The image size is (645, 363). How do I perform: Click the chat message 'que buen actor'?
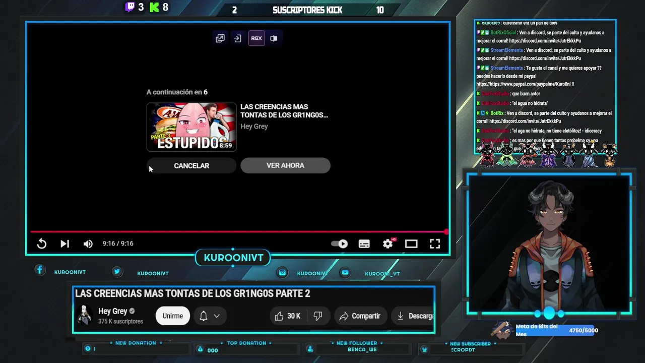pyautogui.click(x=526, y=94)
